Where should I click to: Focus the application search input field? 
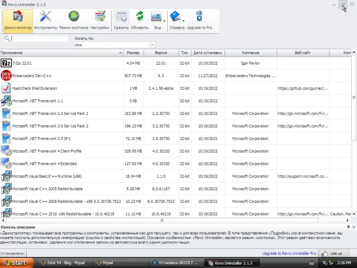(39, 38)
